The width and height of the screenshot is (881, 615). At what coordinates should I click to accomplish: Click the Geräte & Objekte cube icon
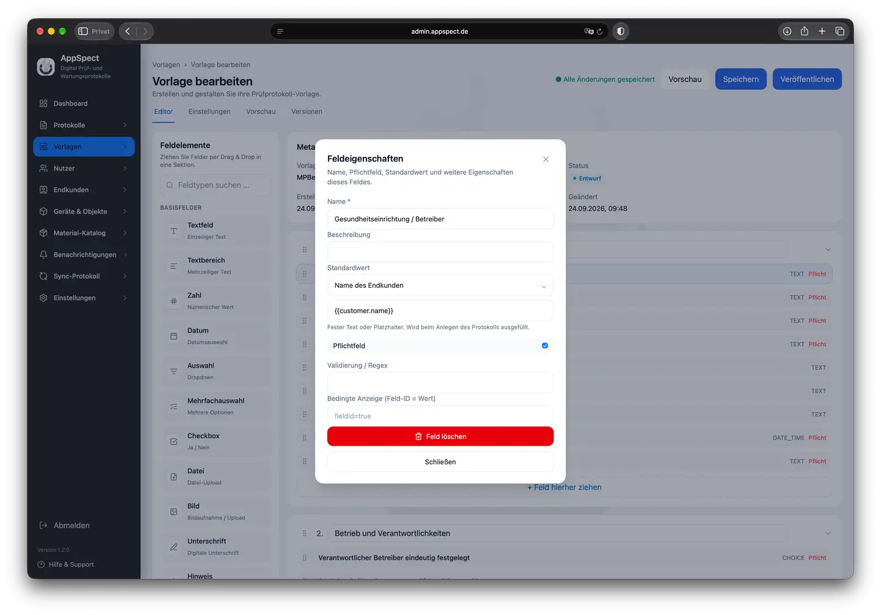[x=43, y=212]
